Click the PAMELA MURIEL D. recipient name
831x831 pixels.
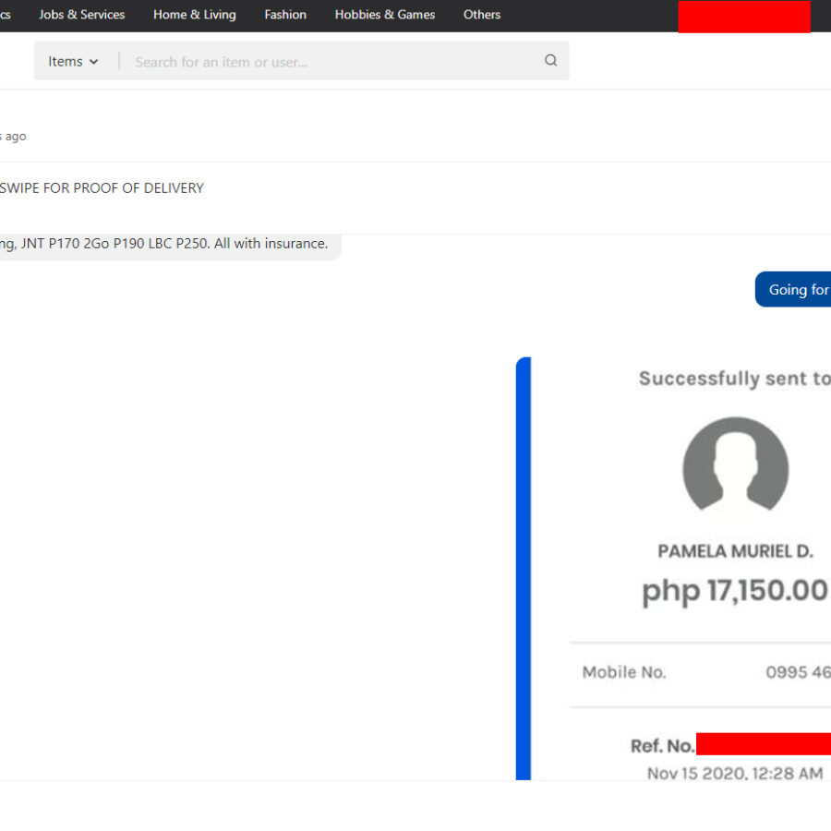click(735, 551)
